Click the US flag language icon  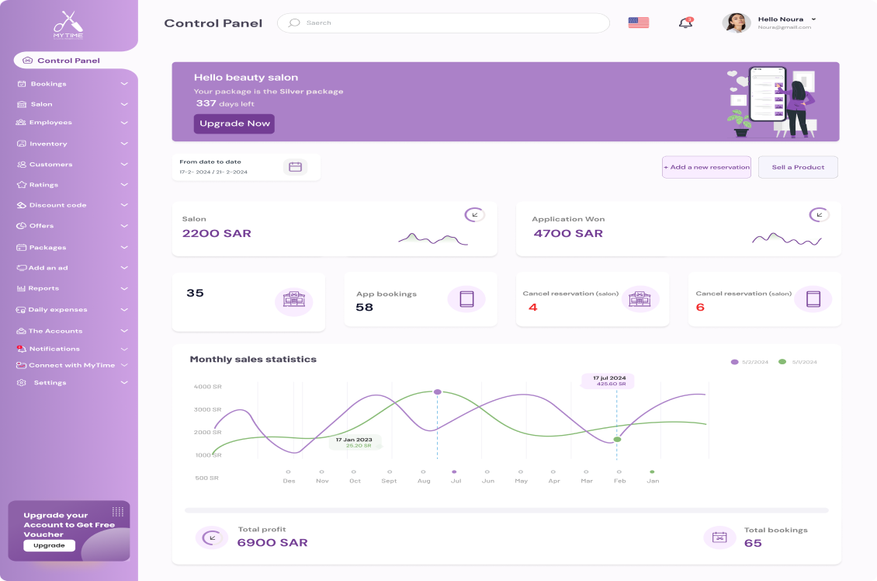tap(638, 23)
